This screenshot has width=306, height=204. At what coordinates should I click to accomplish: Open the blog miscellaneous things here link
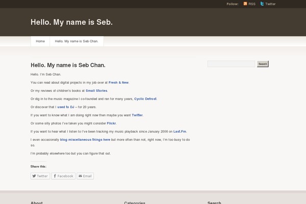85,140
